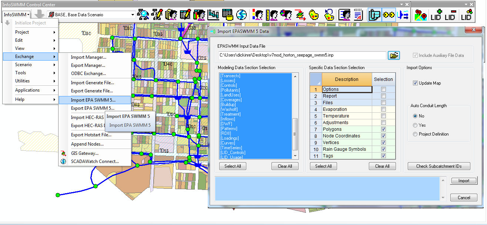
Task: Expand the Utilities submenu
Action: [30, 81]
